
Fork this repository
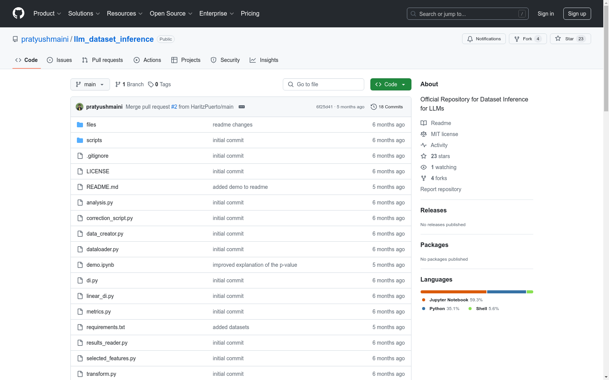point(528,39)
